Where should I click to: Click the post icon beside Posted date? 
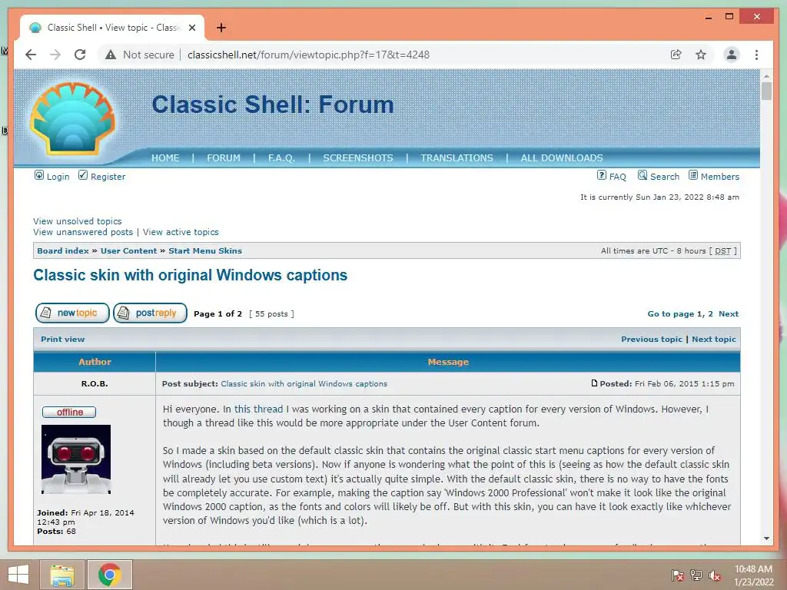click(x=594, y=383)
